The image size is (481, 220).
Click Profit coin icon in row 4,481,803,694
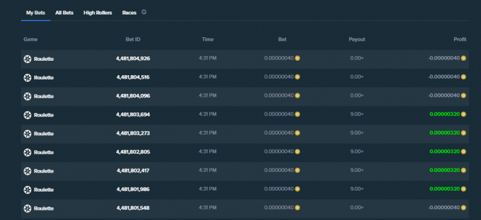464,114
